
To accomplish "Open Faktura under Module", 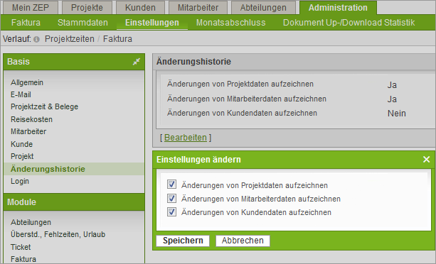I will coord(23,259).
